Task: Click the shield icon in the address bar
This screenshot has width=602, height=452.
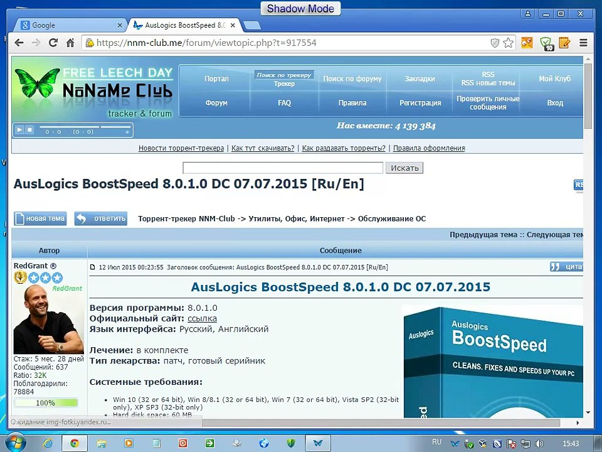Action: pos(495,43)
